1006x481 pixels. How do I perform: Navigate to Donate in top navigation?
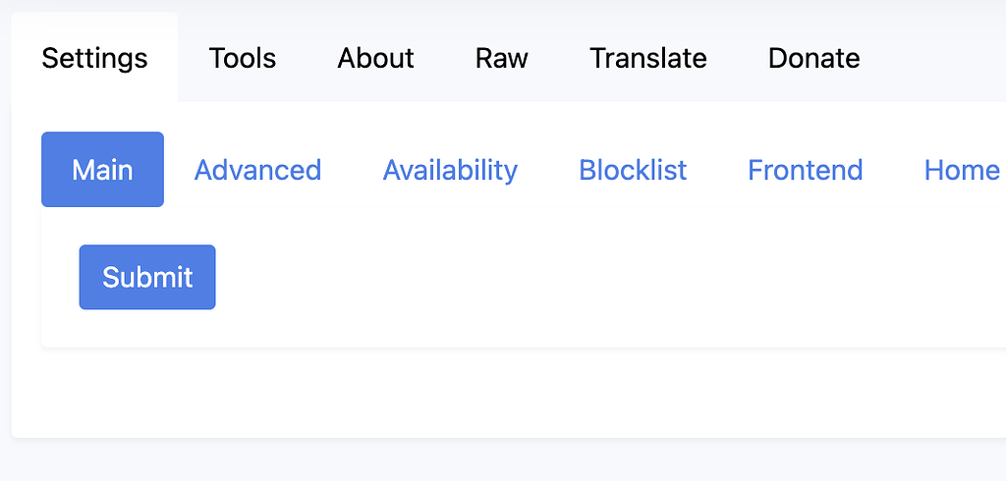point(813,58)
